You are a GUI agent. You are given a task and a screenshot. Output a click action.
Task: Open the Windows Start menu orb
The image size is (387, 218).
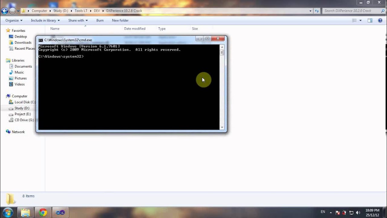coord(8,212)
